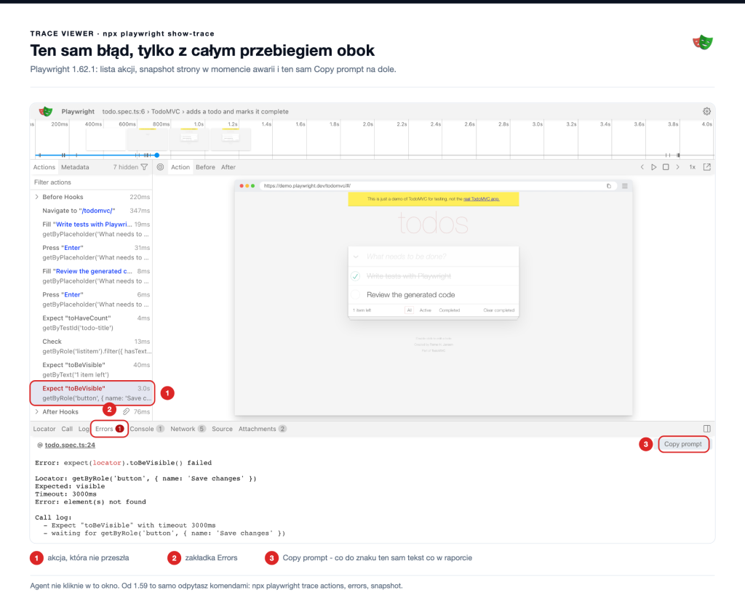Open snapshot in new tab icon
The image size is (745, 601).
(707, 167)
